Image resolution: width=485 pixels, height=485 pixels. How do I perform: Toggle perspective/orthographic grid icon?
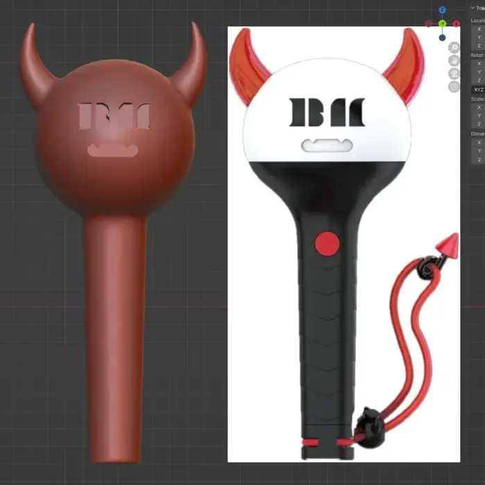[x=454, y=87]
